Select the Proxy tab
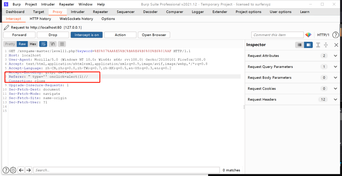This screenshot has height=176, width=342. click(57, 12)
